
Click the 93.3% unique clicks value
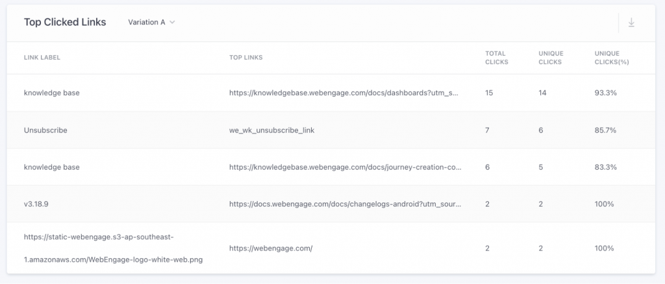click(605, 93)
